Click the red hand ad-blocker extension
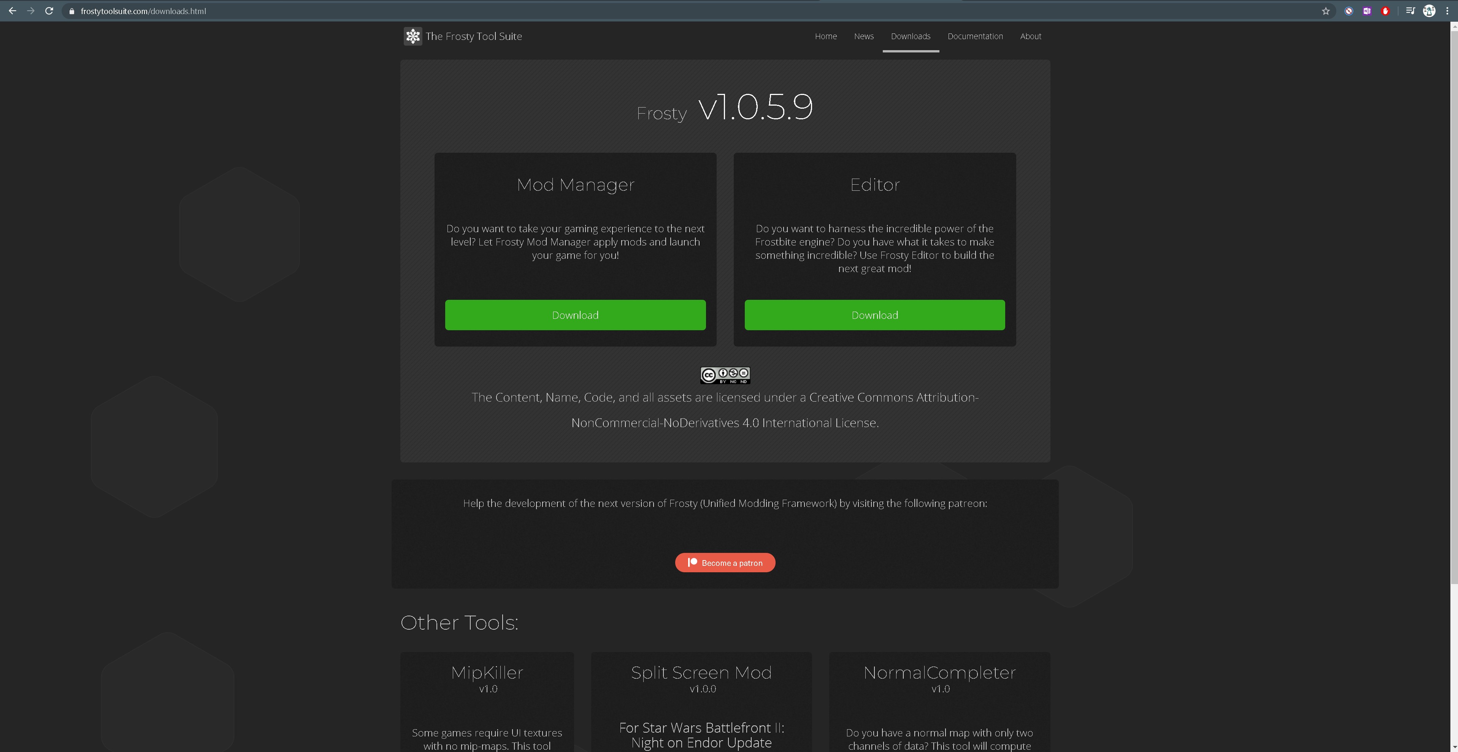The width and height of the screenshot is (1458, 752). [1385, 11]
